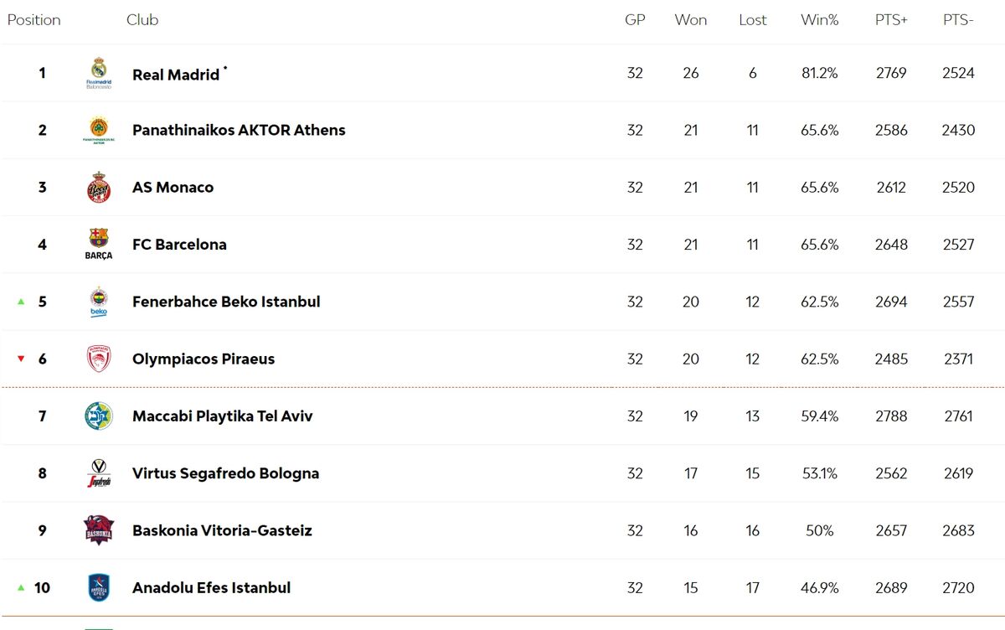Open the Panathinaikos AKTOR Athens crest icon
The height and width of the screenshot is (630, 1005).
click(x=99, y=130)
